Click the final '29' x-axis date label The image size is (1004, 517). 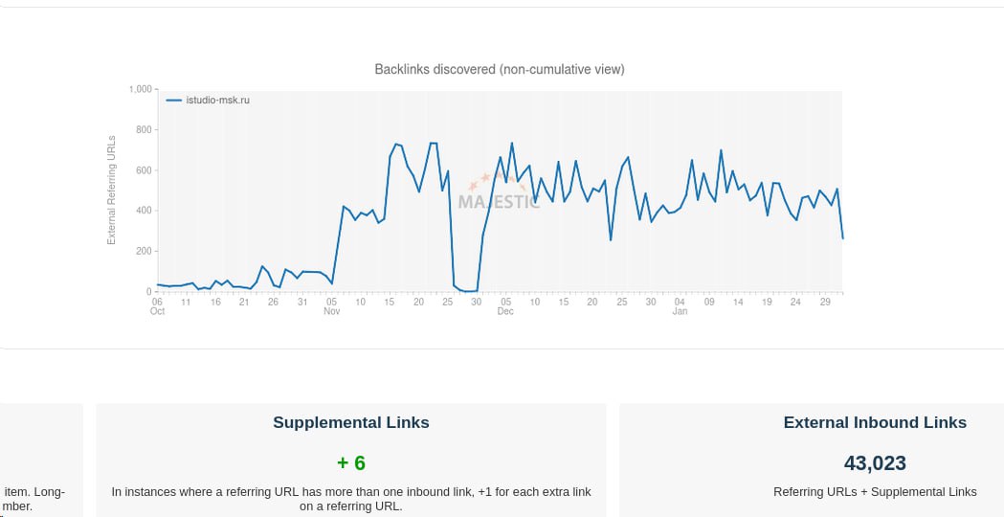(x=825, y=303)
